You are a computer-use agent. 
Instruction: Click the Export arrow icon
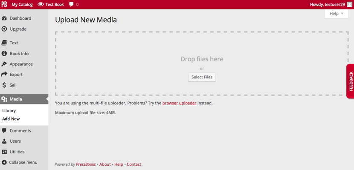coord(4,74)
